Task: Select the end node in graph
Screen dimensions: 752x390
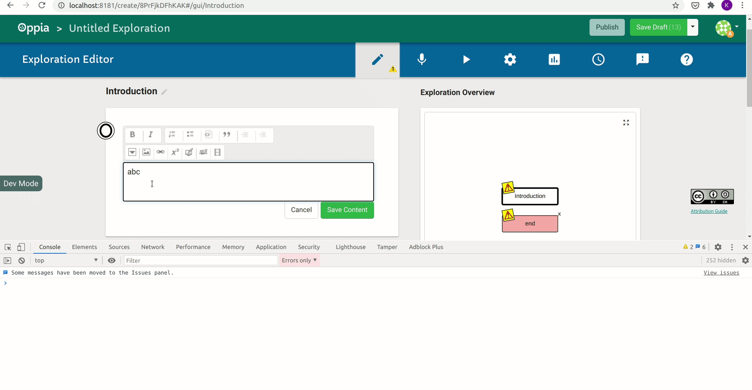Action: 530,223
